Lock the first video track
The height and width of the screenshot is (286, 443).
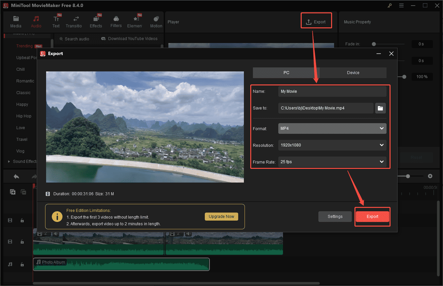click(x=22, y=220)
